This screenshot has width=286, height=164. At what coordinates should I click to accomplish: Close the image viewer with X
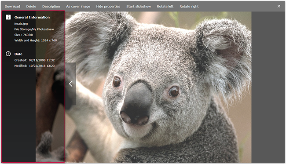279,7
